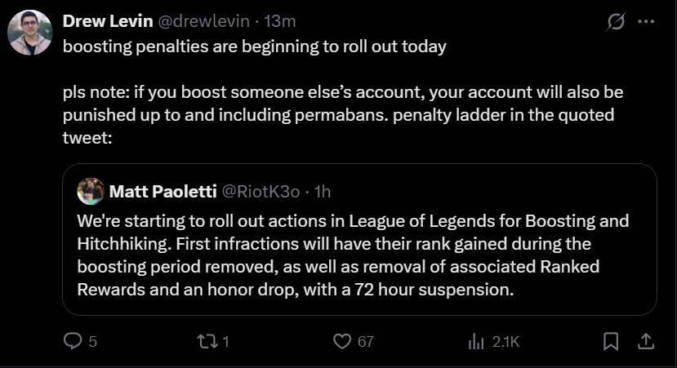Open the three-dot more options menu
Image resolution: width=677 pixels, height=368 pixels.
[646, 22]
